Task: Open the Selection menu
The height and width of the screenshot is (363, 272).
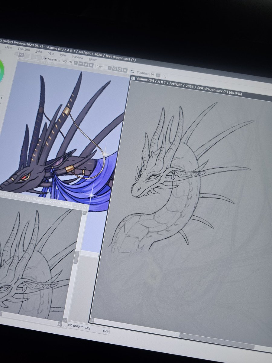Action: (x=24, y=49)
